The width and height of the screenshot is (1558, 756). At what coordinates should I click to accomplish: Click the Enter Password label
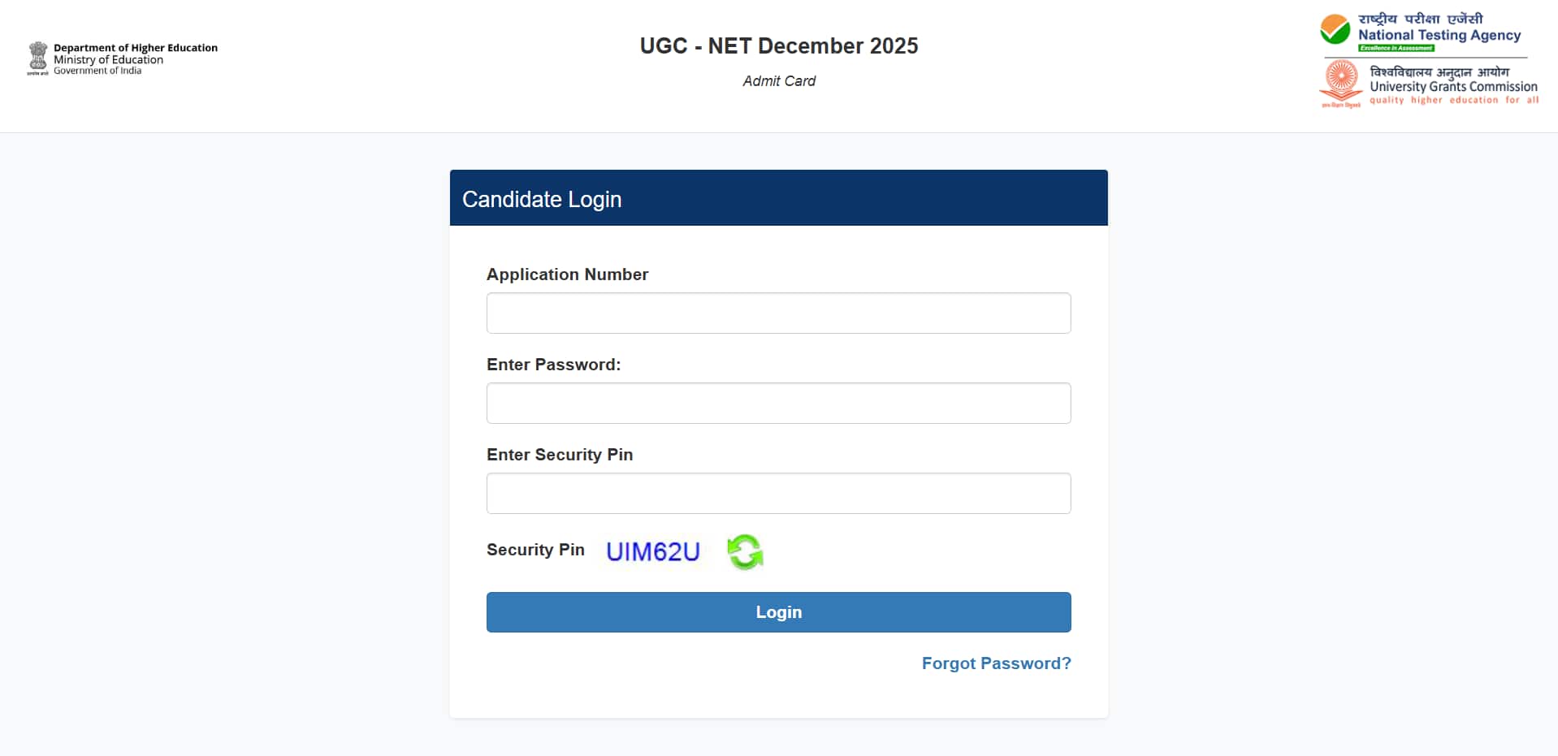(x=553, y=364)
